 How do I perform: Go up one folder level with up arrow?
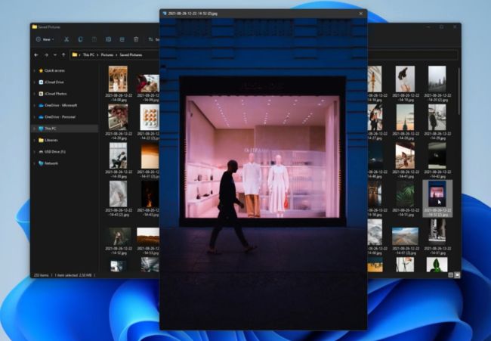[x=63, y=55]
